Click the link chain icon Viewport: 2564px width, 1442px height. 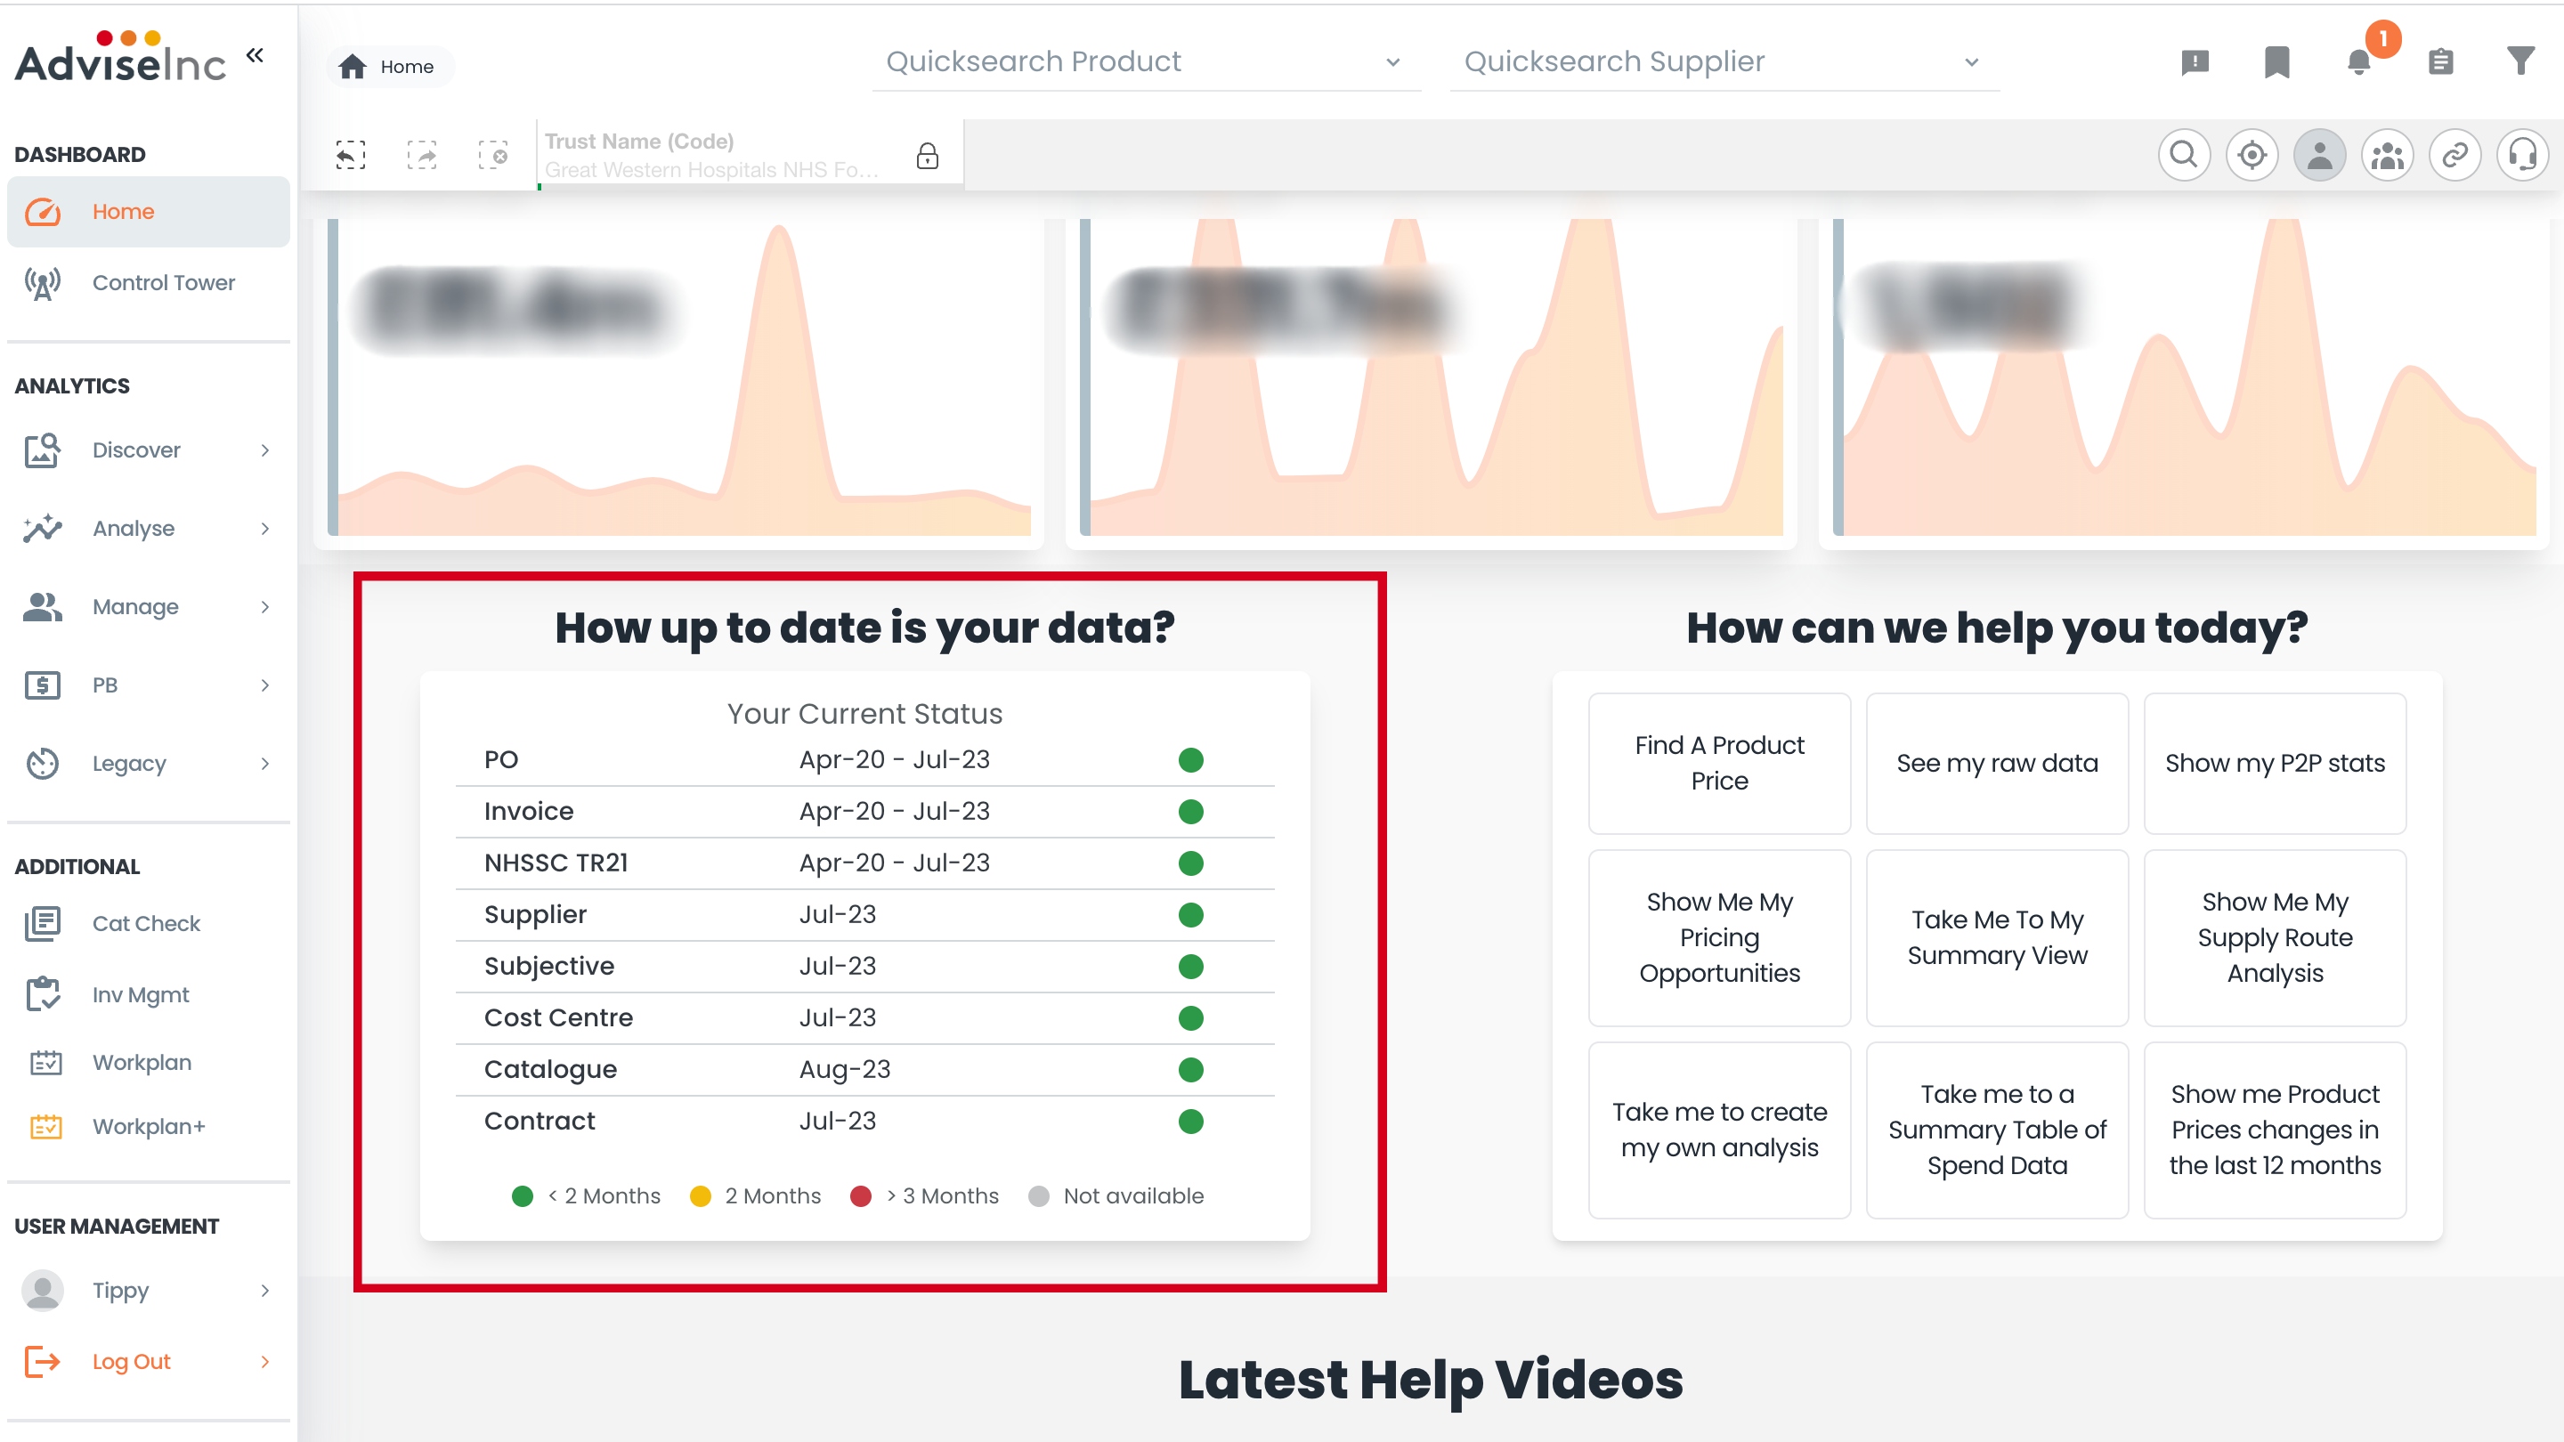click(2454, 155)
